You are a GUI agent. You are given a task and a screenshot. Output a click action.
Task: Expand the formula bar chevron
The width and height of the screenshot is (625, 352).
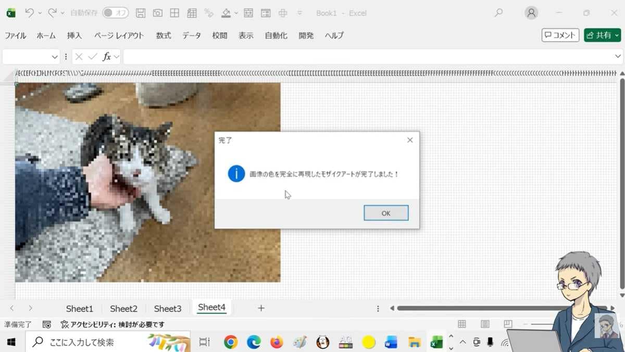click(618, 57)
